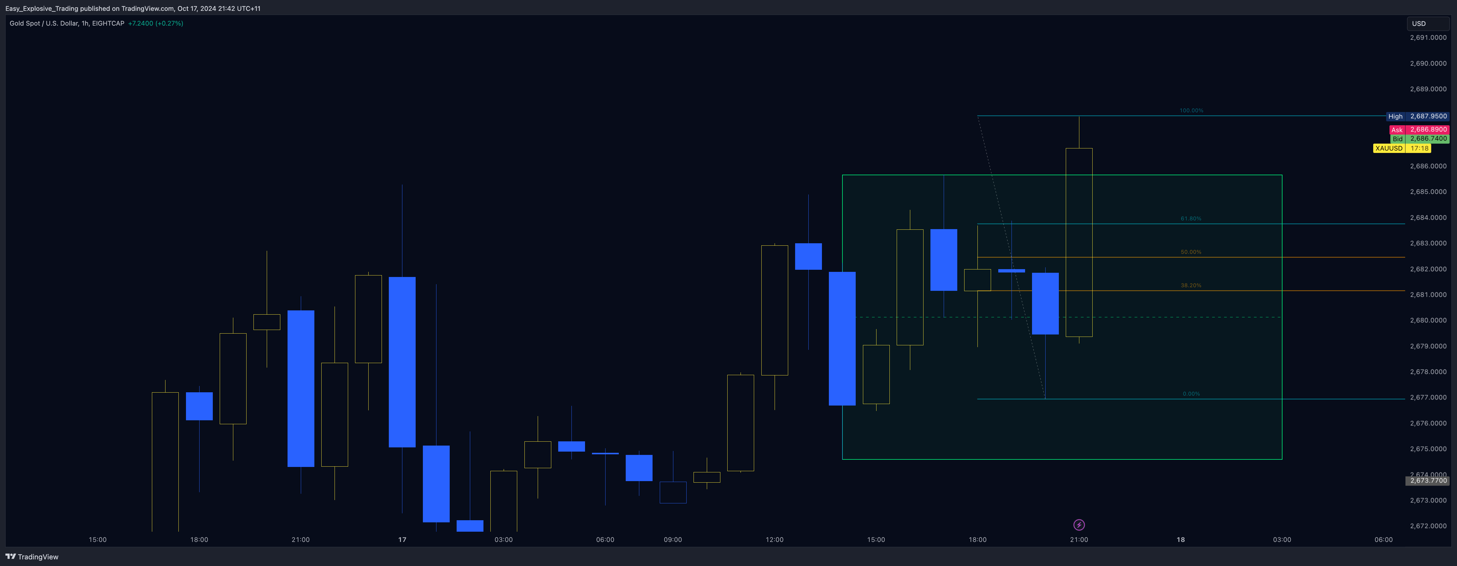The width and height of the screenshot is (1457, 566).
Task: Click the 100.00% Fibonacci level label
Action: [1191, 110]
